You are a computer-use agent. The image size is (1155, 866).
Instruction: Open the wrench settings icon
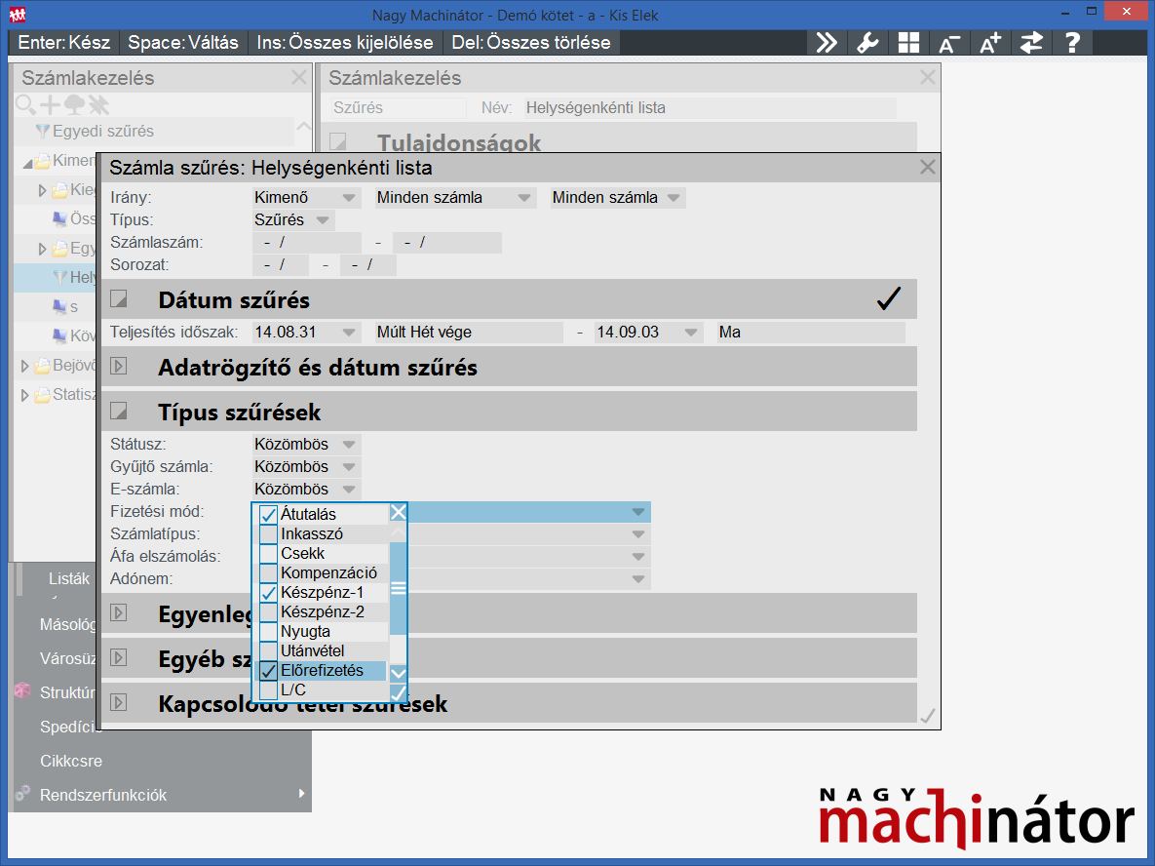(867, 43)
